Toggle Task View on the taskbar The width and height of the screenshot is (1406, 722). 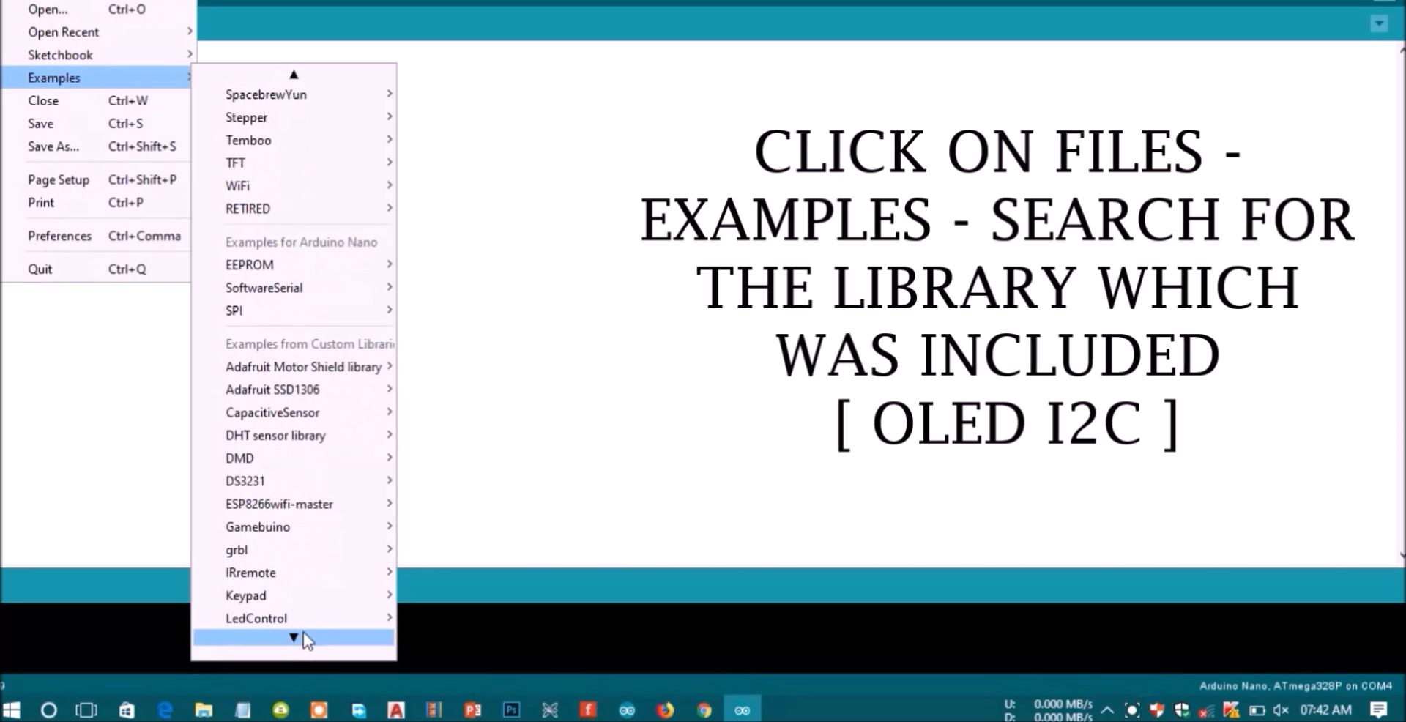pos(86,710)
